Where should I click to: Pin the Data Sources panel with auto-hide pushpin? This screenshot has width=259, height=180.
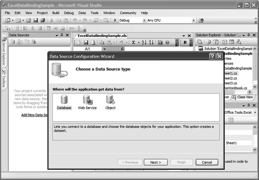click(x=62, y=35)
